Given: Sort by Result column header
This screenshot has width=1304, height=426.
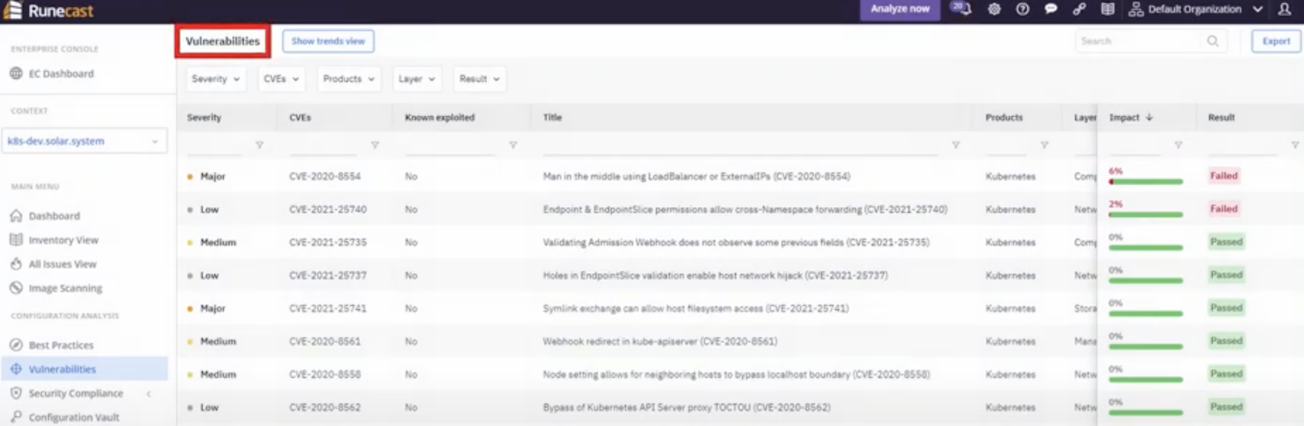Looking at the screenshot, I should (x=1221, y=117).
